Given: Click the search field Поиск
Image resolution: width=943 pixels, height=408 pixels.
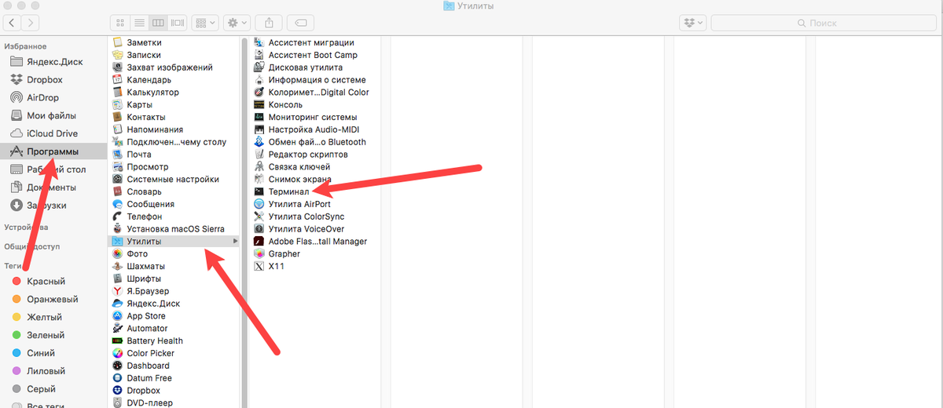Looking at the screenshot, I should (824, 24).
